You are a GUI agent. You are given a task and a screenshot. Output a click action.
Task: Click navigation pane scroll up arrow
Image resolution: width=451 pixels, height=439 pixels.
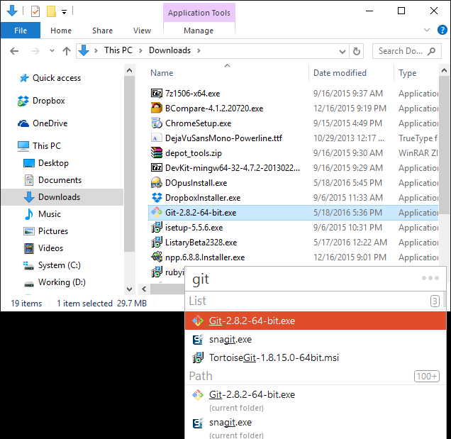(130, 70)
